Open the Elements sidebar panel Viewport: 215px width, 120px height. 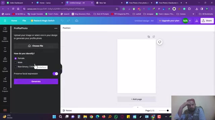(x=5, y=39)
